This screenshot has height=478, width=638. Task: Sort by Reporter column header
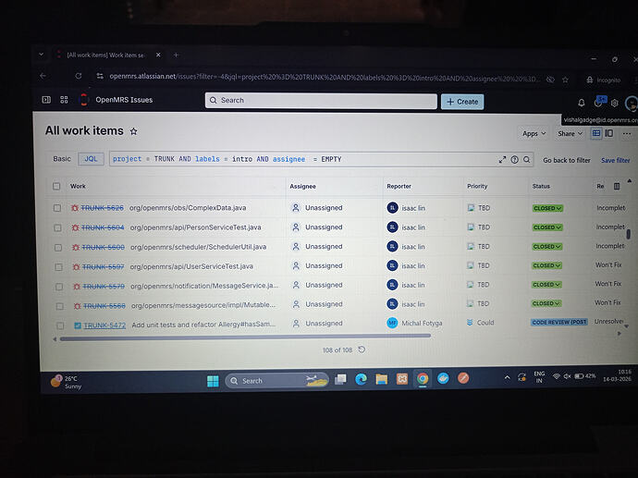pyautogui.click(x=399, y=187)
